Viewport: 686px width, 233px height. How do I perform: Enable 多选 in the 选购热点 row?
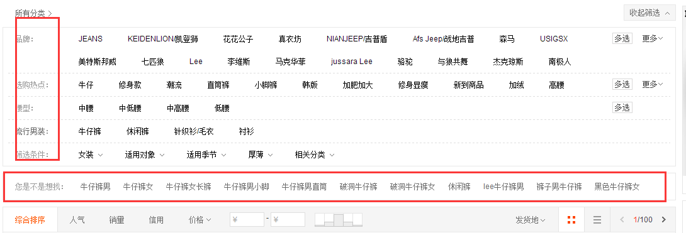pyautogui.click(x=622, y=84)
